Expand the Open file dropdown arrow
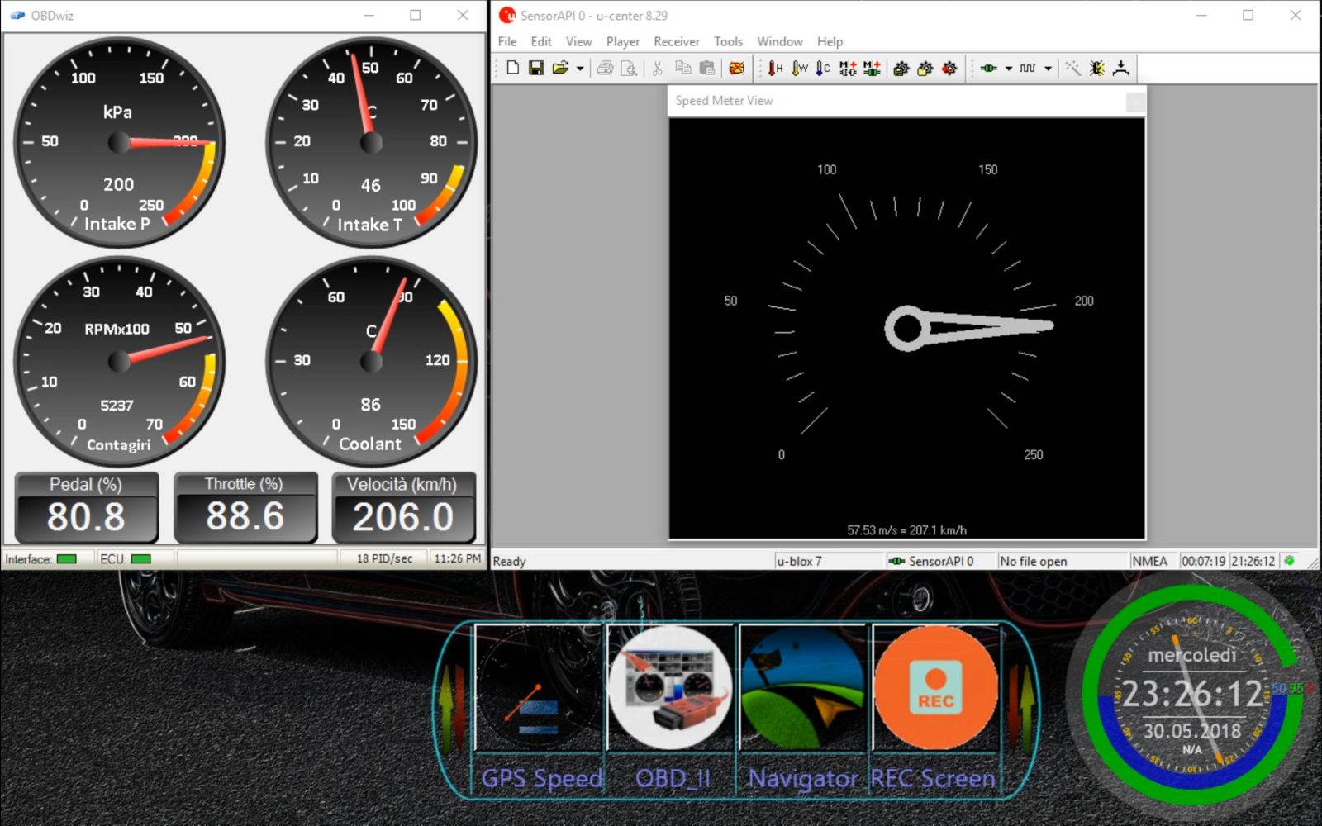Image resolution: width=1322 pixels, height=826 pixels. pos(580,69)
